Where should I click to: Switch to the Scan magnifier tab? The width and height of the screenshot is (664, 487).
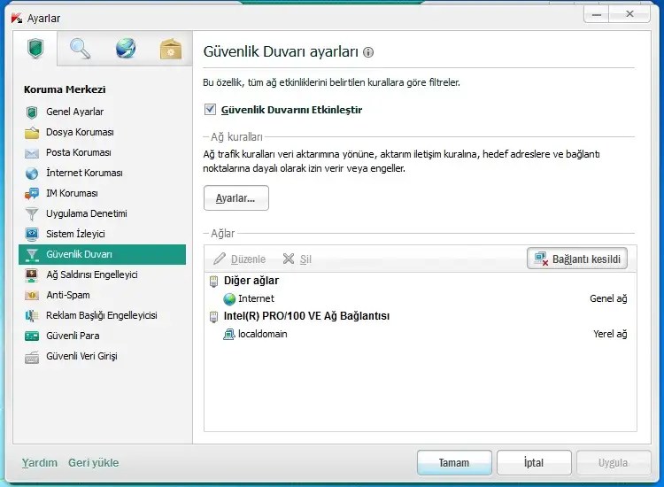pyautogui.click(x=80, y=49)
